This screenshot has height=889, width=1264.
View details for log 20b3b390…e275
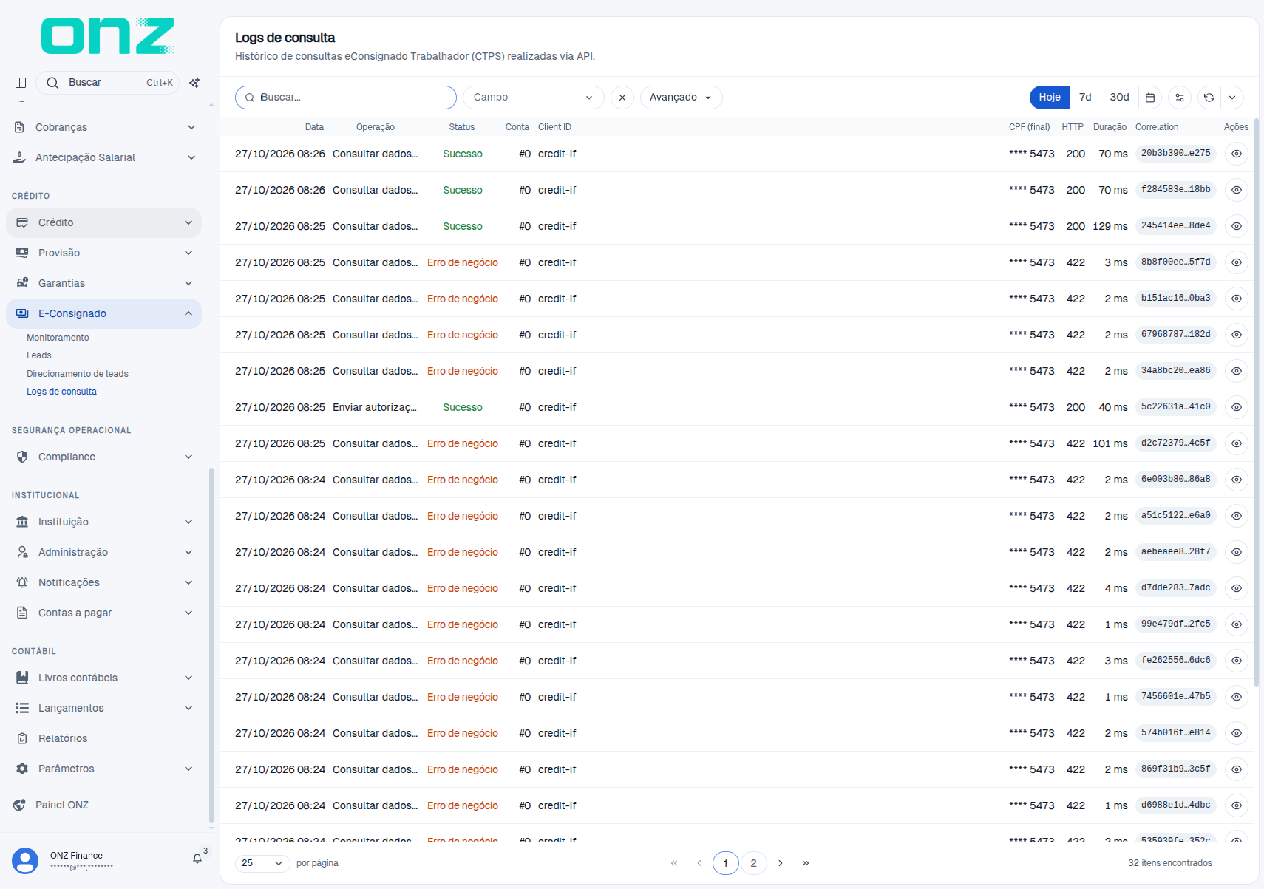1236,154
